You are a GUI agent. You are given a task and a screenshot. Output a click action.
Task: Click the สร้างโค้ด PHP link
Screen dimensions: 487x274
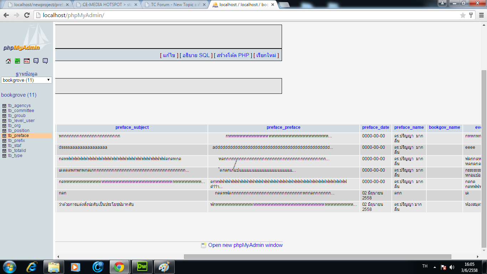click(233, 55)
